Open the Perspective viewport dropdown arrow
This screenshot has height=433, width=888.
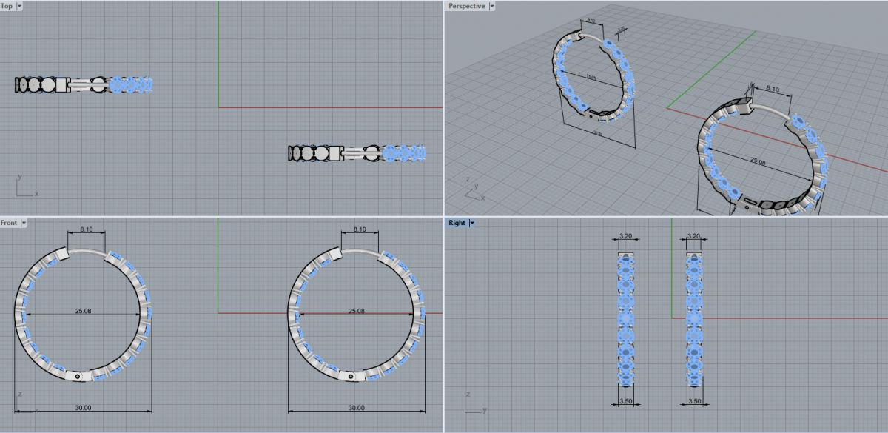[x=492, y=6]
